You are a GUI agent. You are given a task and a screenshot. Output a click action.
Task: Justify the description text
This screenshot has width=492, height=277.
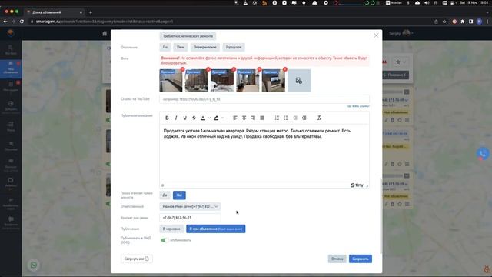(262, 118)
